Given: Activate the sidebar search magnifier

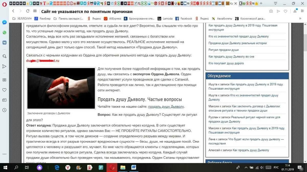Looking at the screenshot, I should click(4, 56).
